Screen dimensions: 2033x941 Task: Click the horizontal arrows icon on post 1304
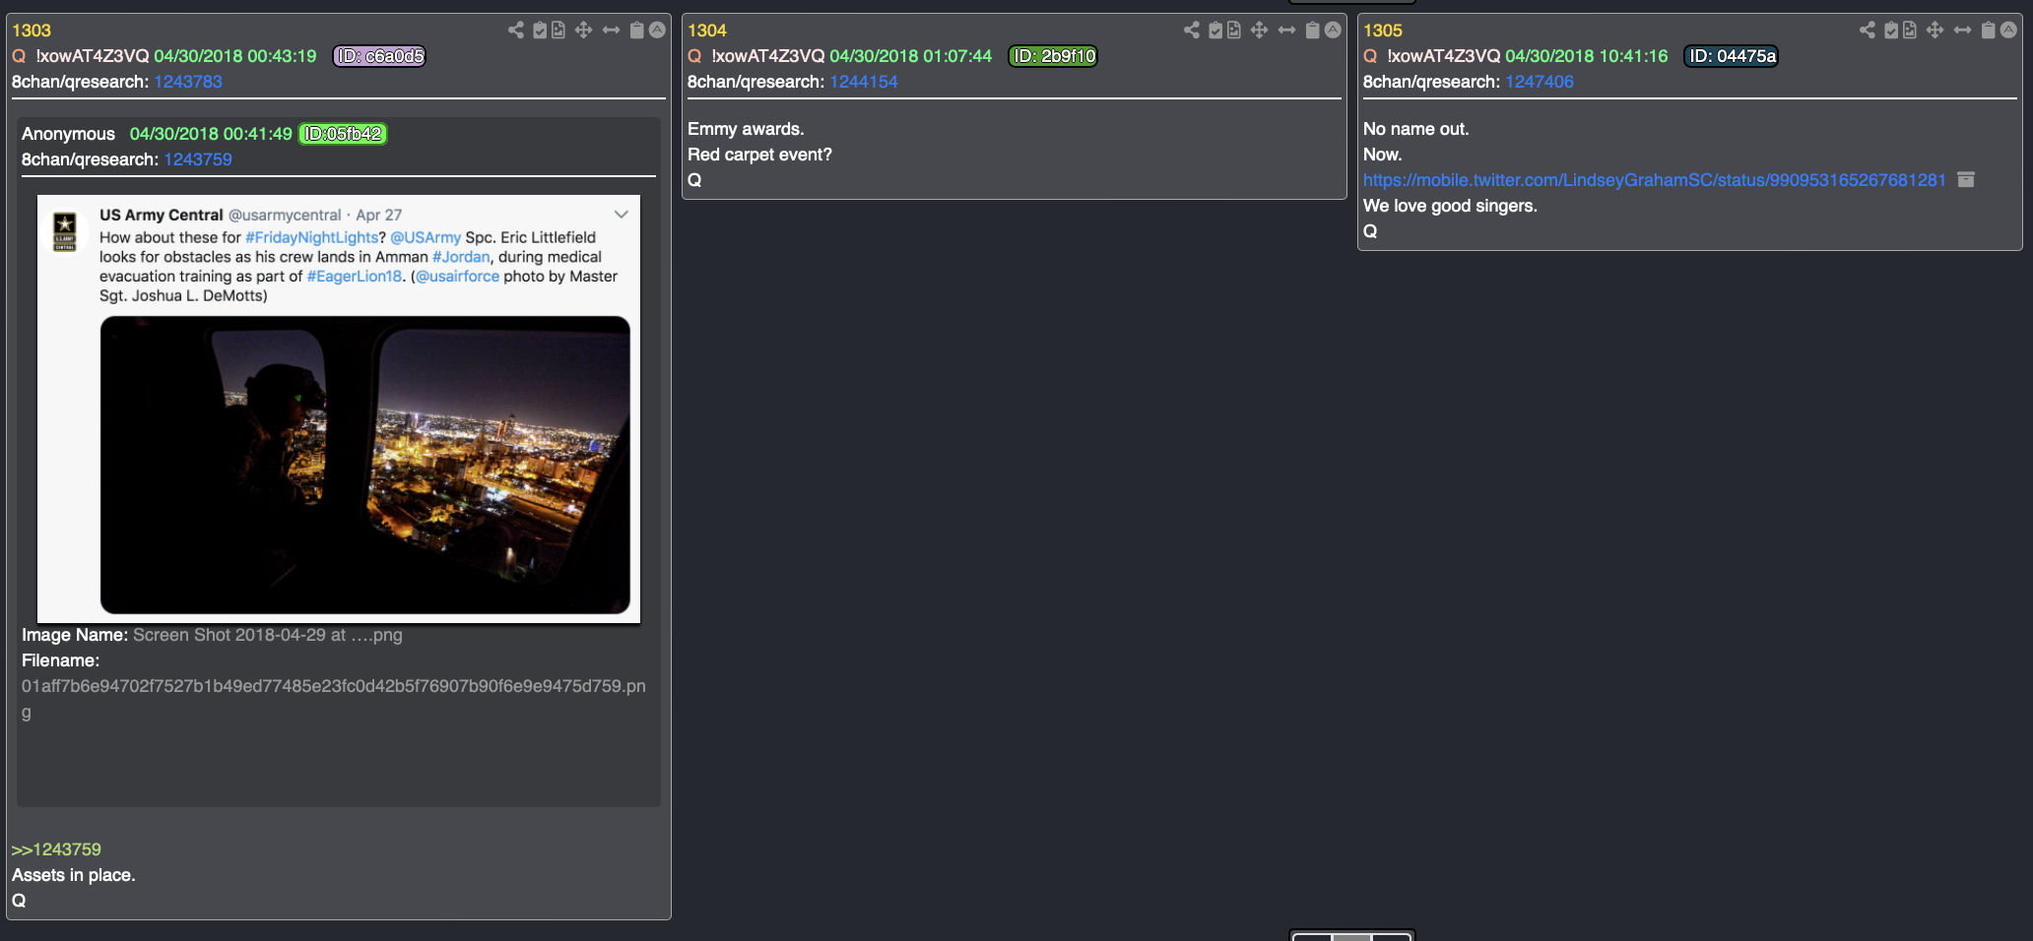[x=1287, y=31]
